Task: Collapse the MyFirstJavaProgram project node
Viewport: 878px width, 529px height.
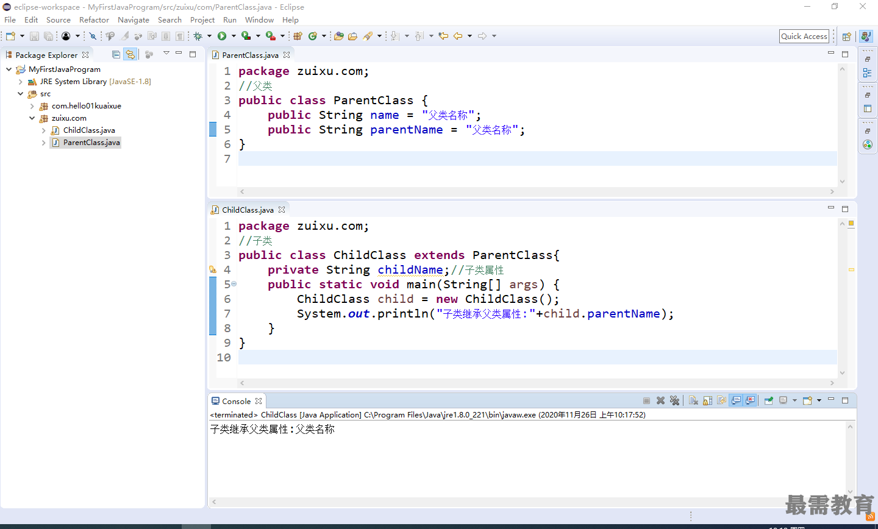Action: point(9,69)
